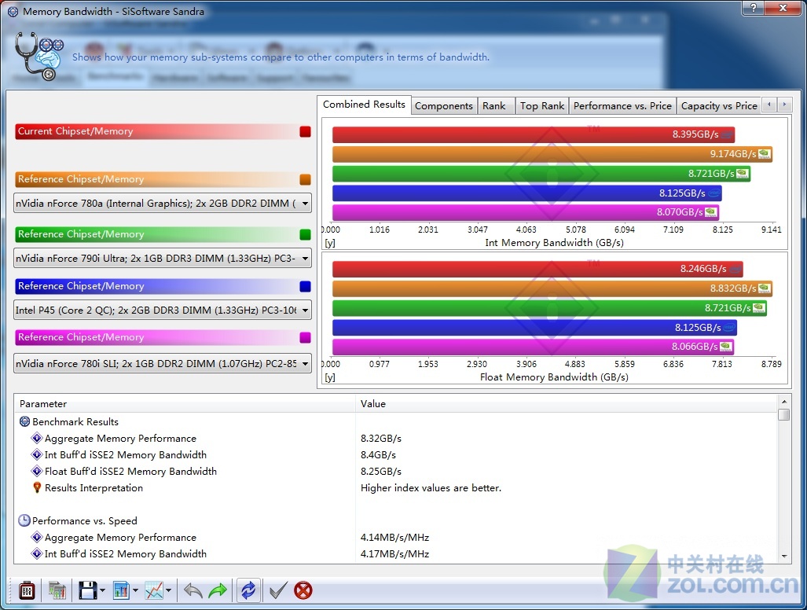Click the red cancel X icon
Viewport: 807px width, 610px height.
pyautogui.click(x=303, y=590)
